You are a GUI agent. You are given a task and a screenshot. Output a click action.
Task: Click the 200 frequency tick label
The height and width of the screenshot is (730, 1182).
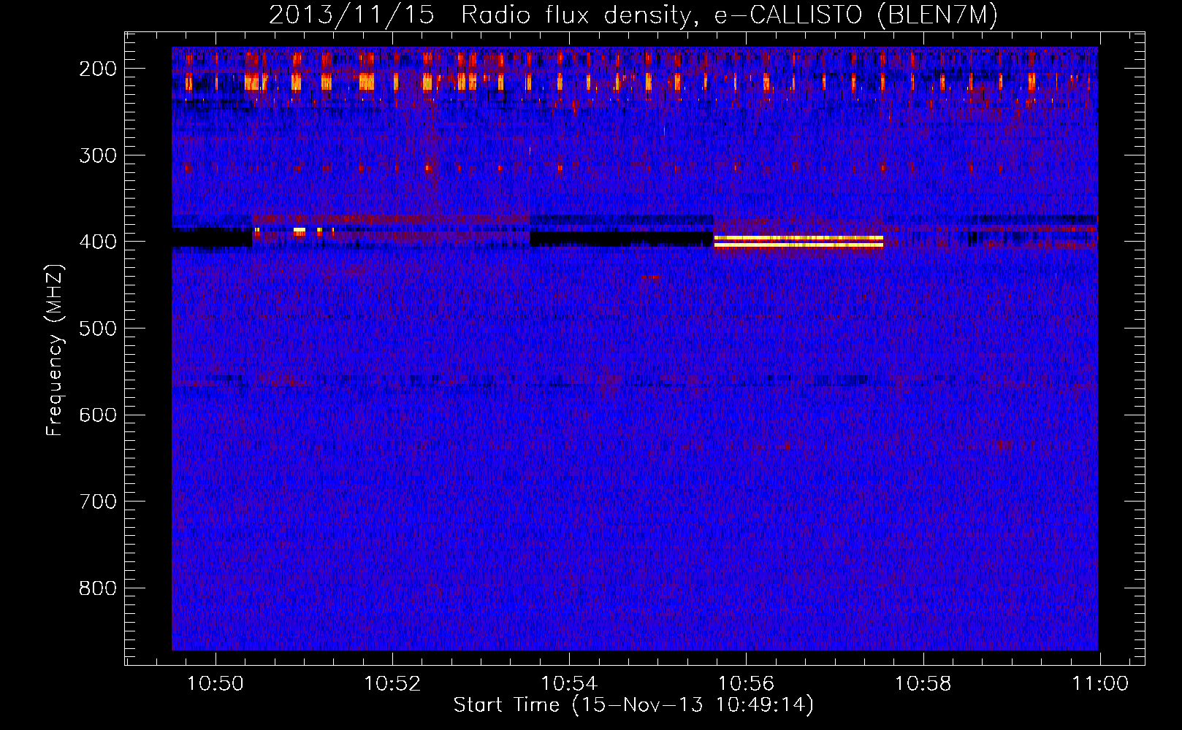pos(98,69)
